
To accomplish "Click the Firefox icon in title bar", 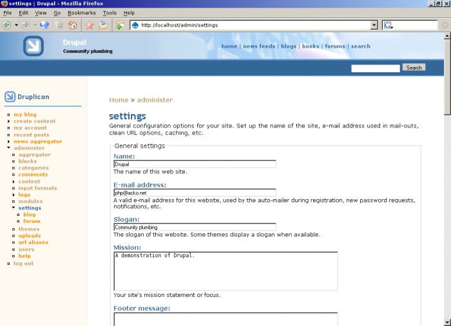I will (4, 3).
